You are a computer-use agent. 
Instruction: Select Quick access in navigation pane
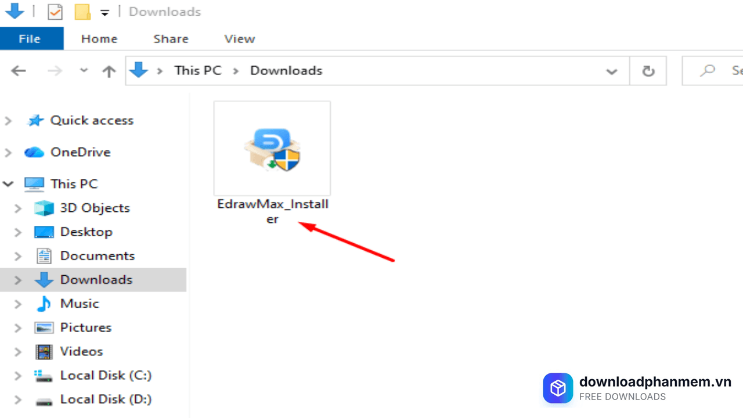pyautogui.click(x=92, y=120)
